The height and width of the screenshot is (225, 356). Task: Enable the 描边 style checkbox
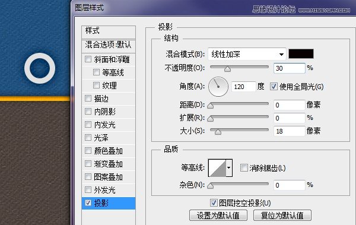88,99
